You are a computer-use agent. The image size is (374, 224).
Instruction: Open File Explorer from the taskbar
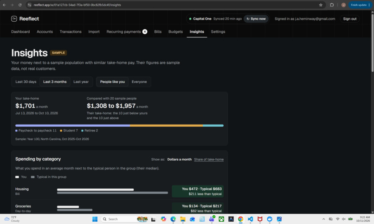click(x=183, y=219)
